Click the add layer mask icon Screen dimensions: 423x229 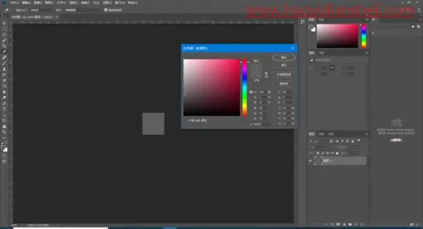click(338, 224)
